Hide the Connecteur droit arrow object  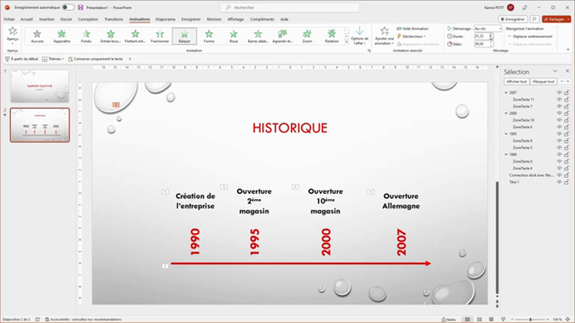[x=560, y=175]
